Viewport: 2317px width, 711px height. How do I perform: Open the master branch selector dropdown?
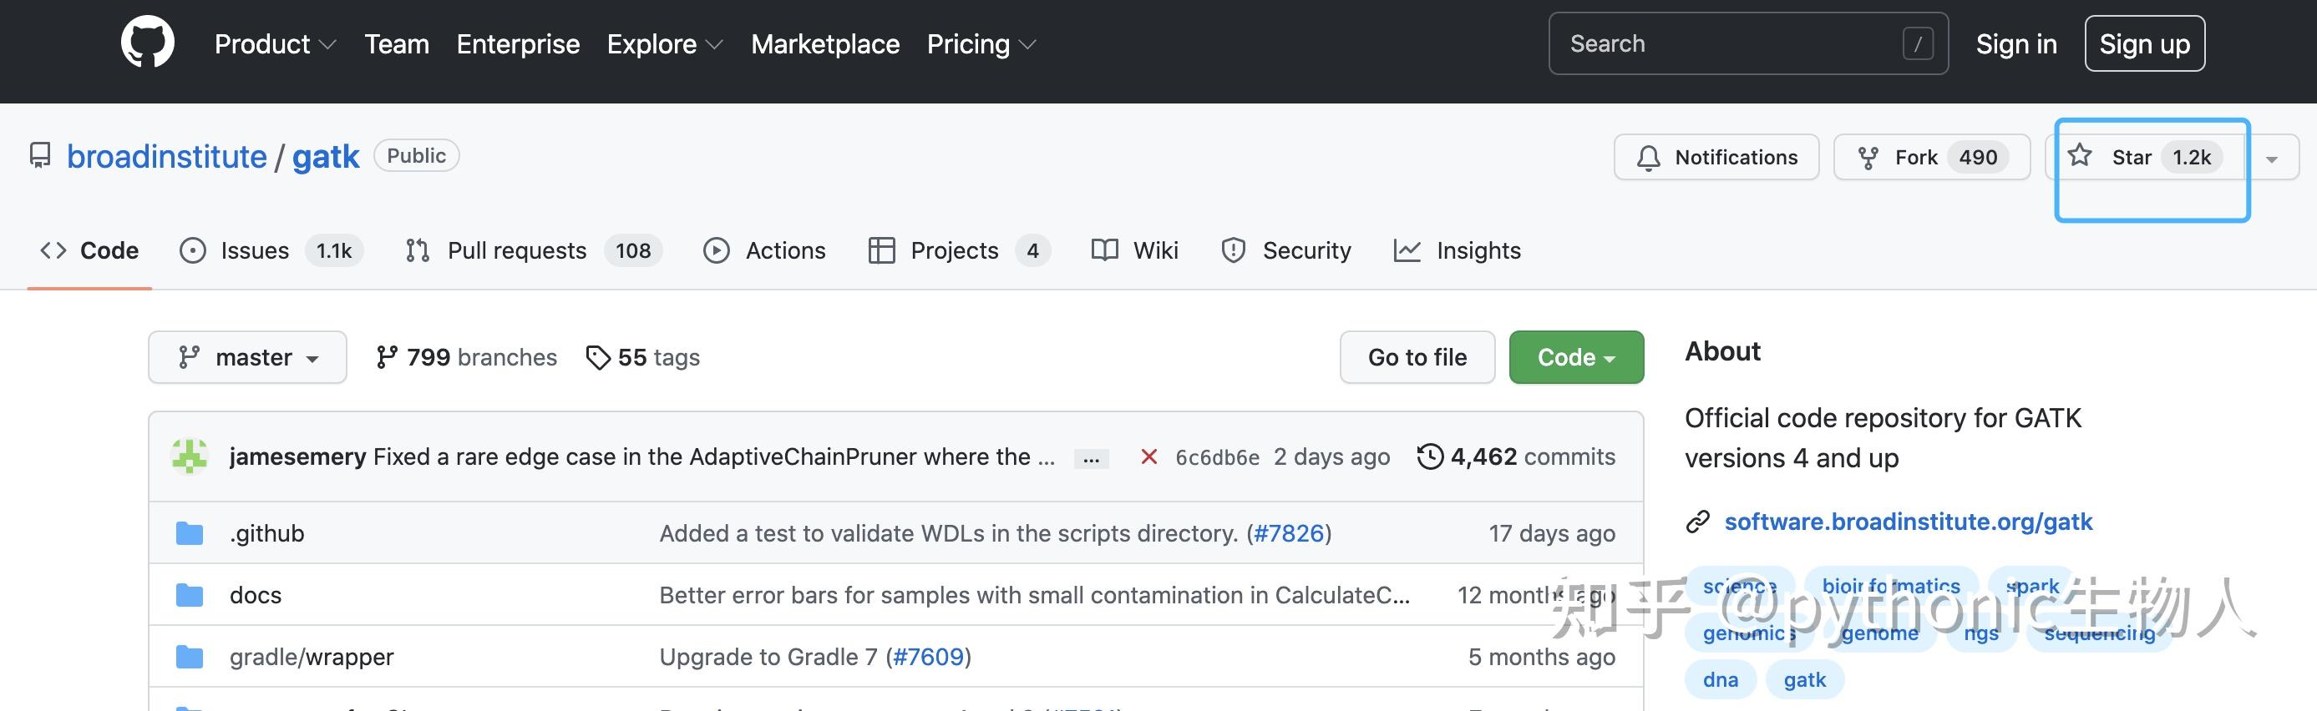coord(247,357)
